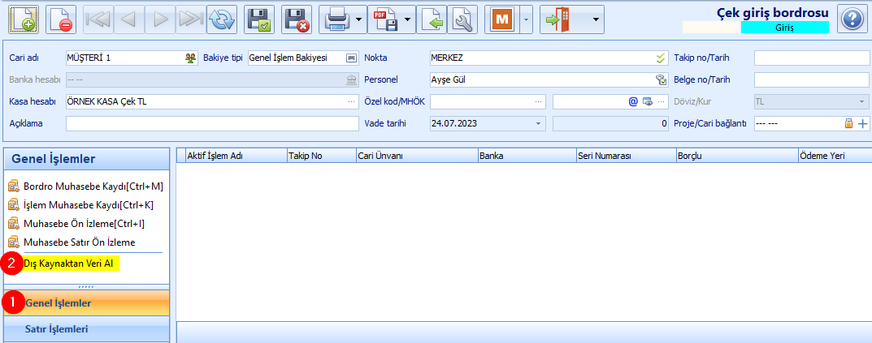This screenshot has height=343, width=872.
Task: Open the wrench settings icon
Action: 462,19
